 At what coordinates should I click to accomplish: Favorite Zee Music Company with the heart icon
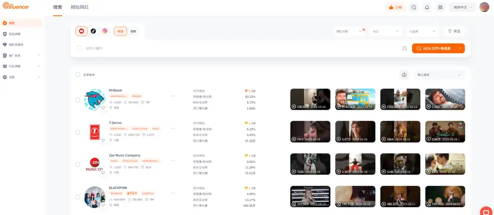click(103, 173)
